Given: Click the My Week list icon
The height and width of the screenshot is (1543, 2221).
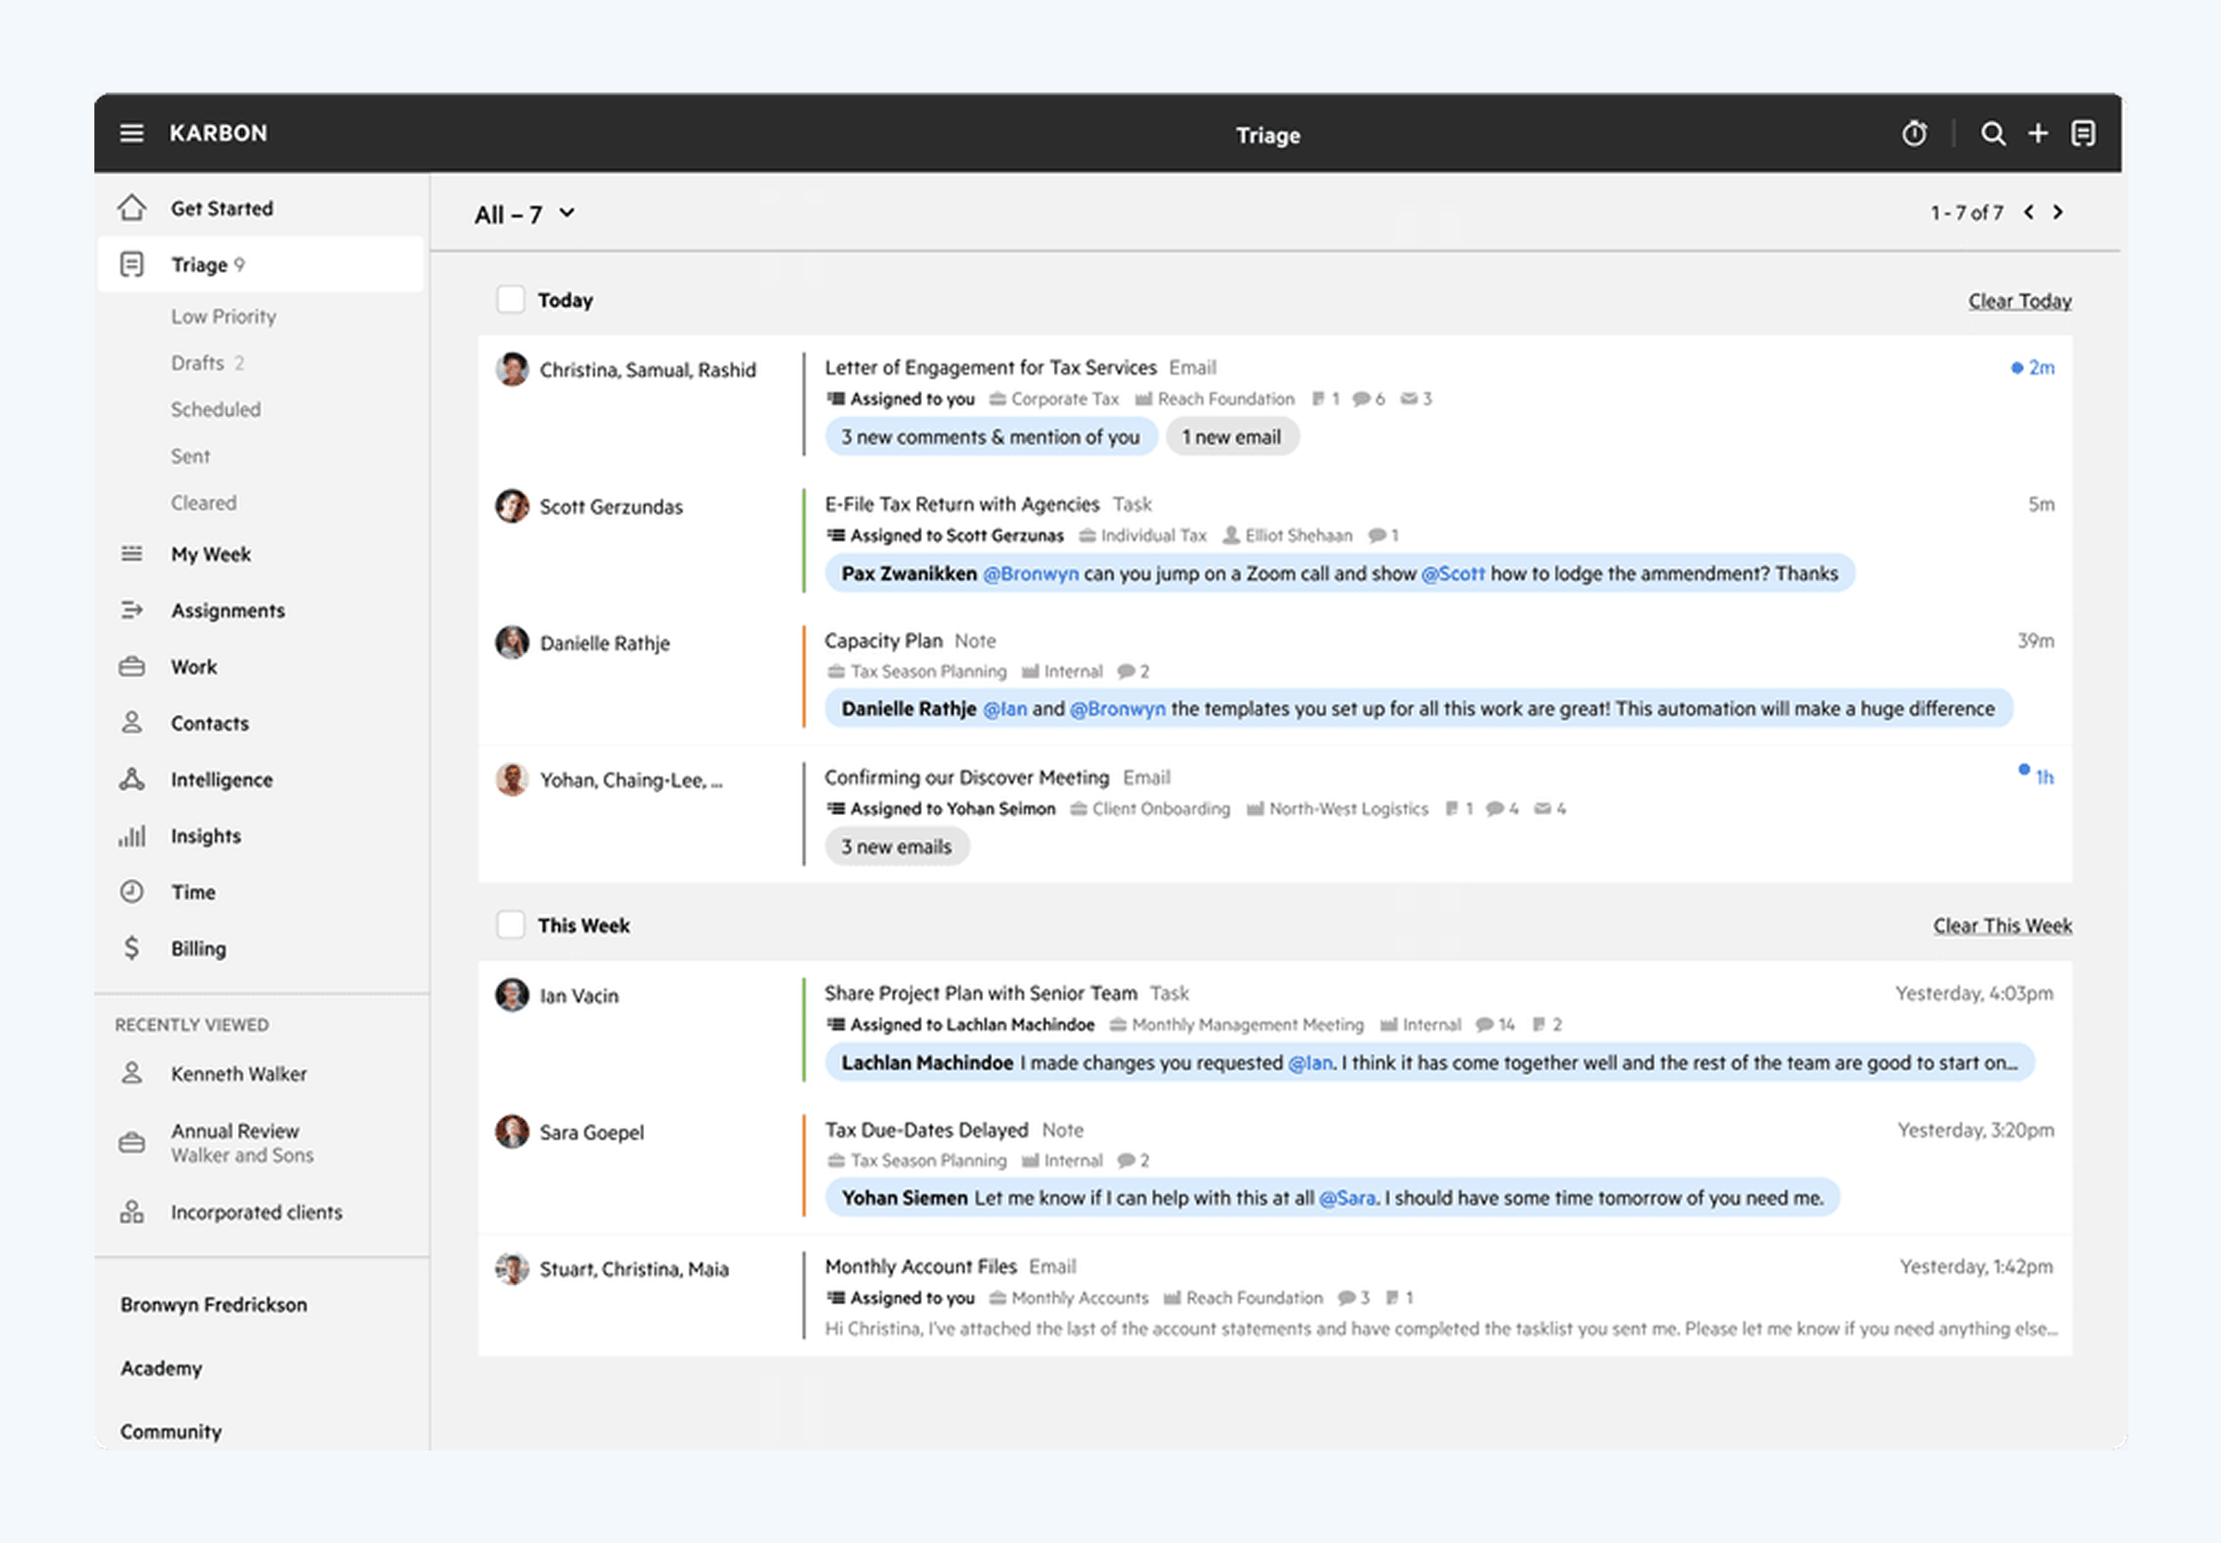Looking at the screenshot, I should point(131,554).
